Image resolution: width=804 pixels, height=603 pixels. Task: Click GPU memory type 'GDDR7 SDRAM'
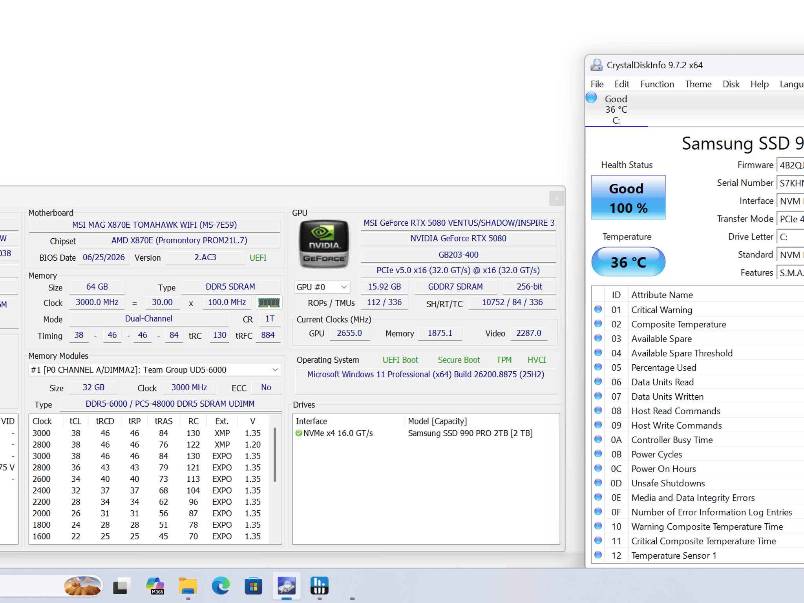(x=455, y=287)
